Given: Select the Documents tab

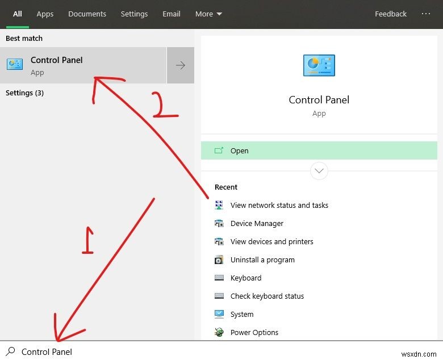Looking at the screenshot, I should point(87,14).
